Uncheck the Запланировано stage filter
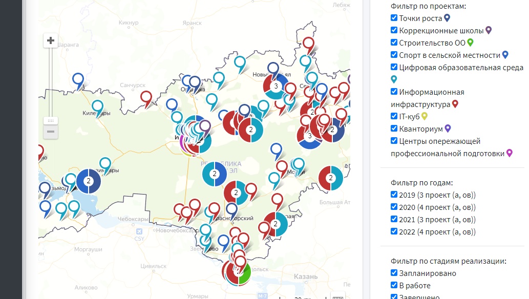The height and width of the screenshot is (299, 529). (394, 273)
